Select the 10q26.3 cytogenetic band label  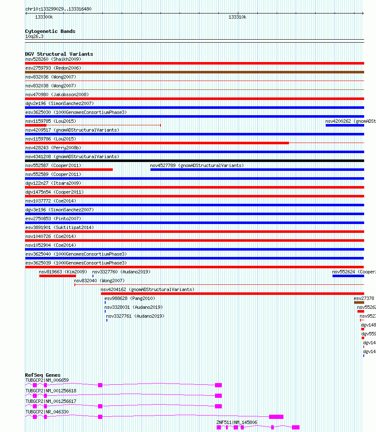(x=34, y=36)
